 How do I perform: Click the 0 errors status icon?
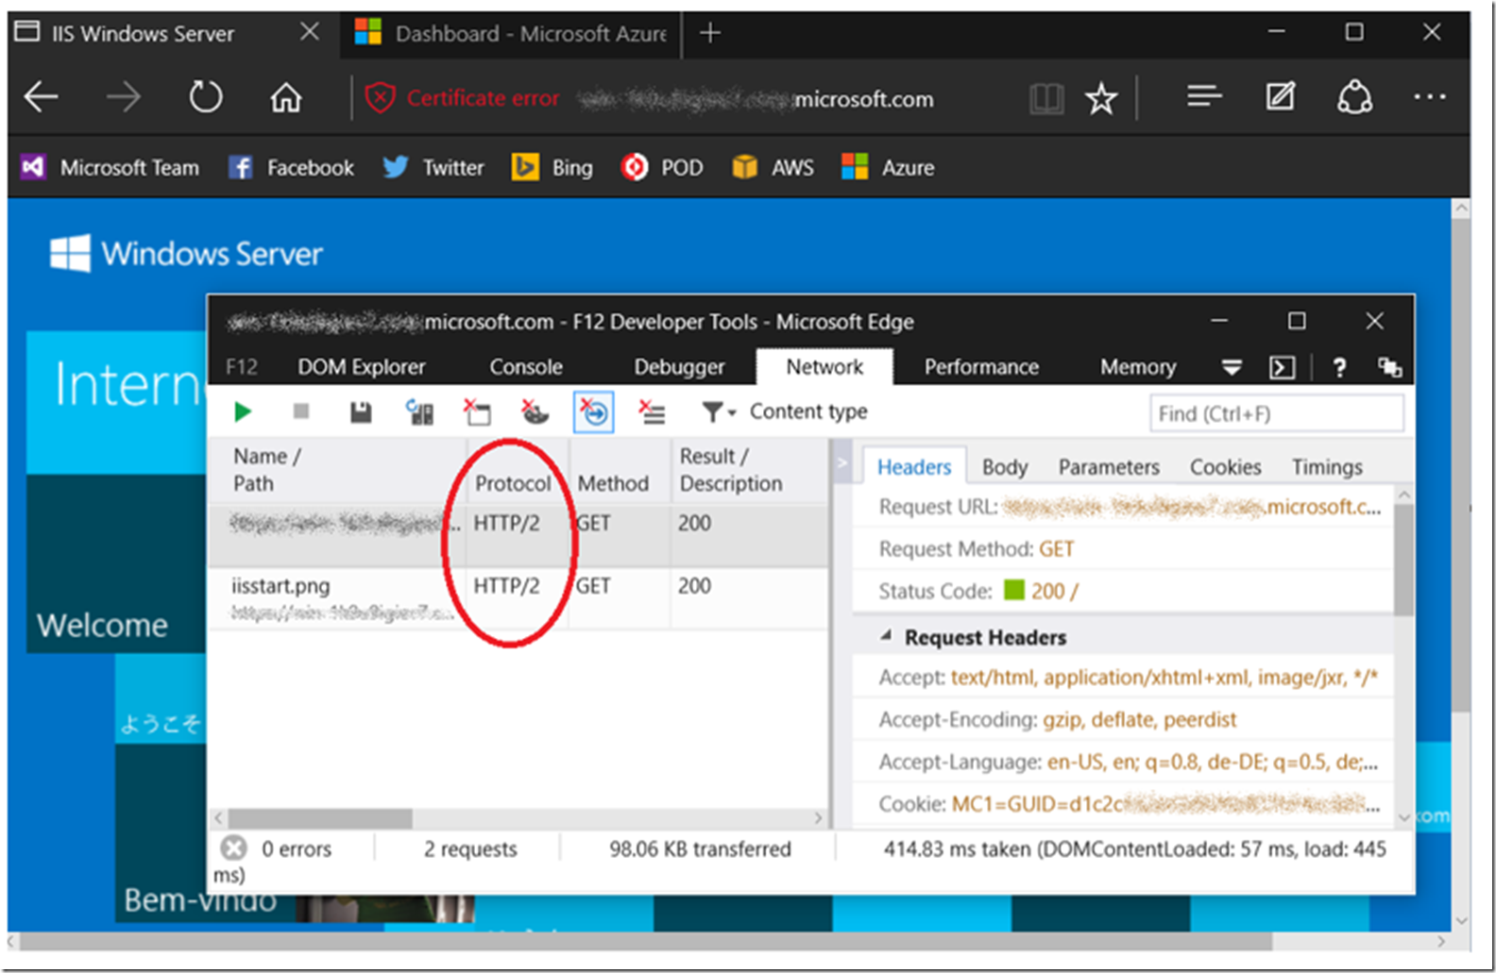233,847
